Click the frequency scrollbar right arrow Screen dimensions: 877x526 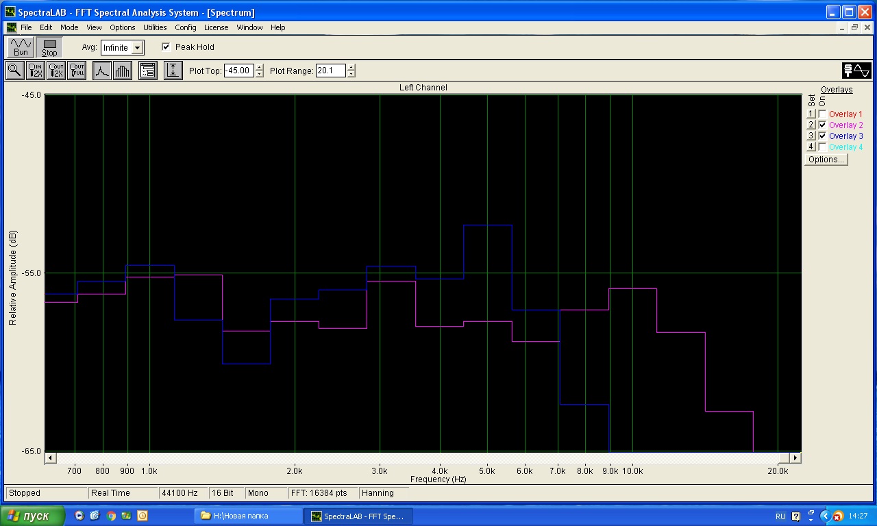pyautogui.click(x=795, y=458)
